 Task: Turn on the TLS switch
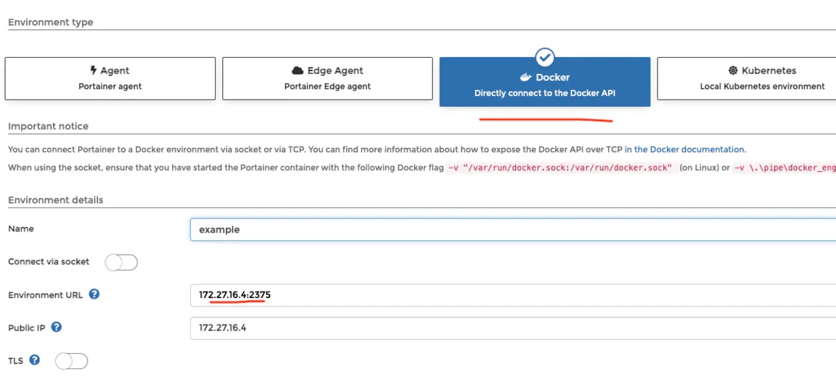pyautogui.click(x=72, y=361)
